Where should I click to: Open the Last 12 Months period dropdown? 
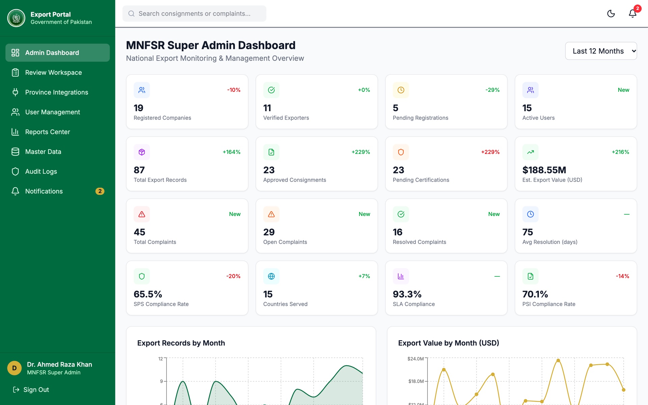click(601, 51)
